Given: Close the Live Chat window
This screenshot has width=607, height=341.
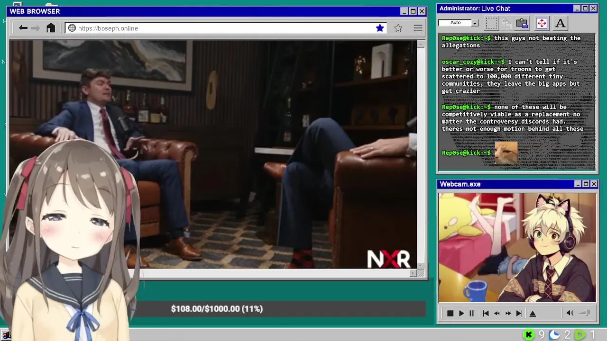Looking at the screenshot, I should click(x=593, y=9).
